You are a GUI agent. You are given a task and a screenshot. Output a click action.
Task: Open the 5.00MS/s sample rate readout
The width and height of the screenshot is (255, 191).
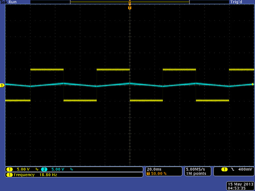196,169
